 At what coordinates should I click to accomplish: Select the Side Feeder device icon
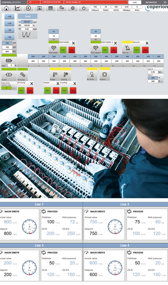click(53, 48)
